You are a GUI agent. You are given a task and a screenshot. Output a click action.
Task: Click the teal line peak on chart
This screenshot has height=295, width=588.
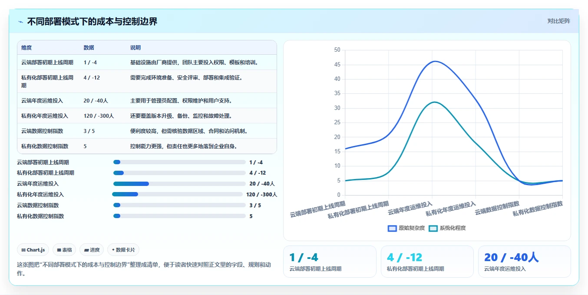pyautogui.click(x=434, y=102)
